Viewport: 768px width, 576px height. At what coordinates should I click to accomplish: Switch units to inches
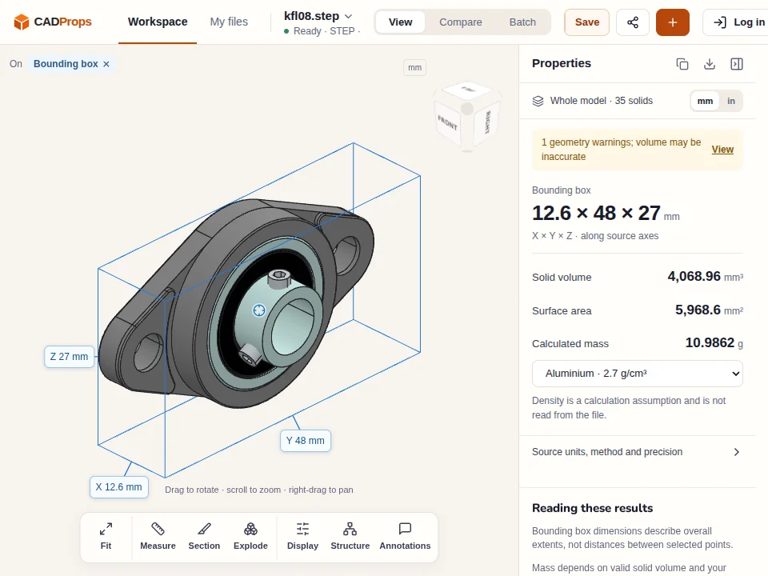click(x=730, y=101)
